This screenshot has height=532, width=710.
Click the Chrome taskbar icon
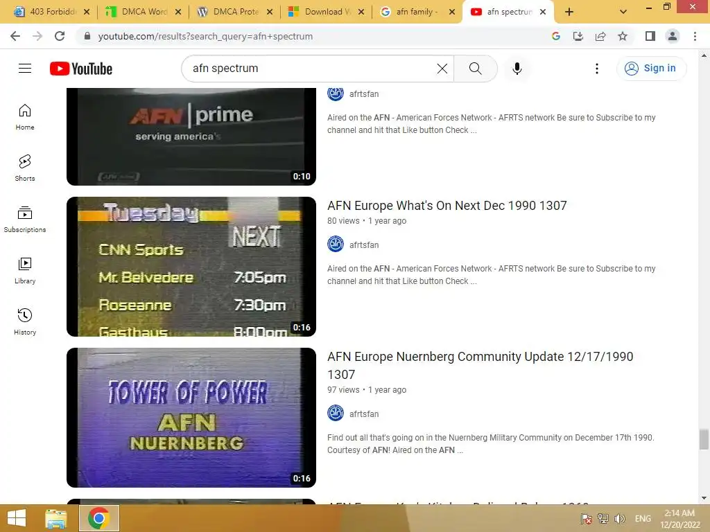click(x=99, y=518)
